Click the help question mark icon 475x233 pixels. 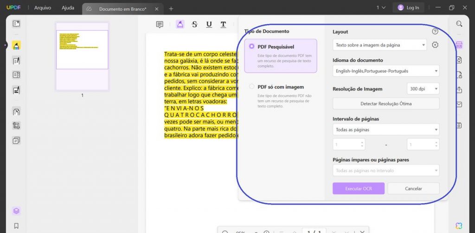coord(435,32)
